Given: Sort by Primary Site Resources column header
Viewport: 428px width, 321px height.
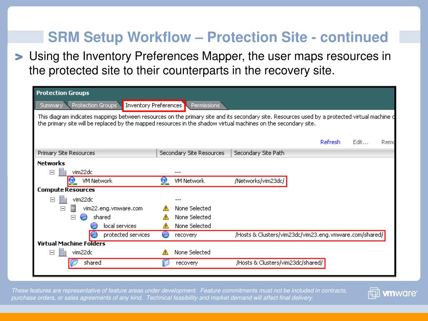Looking at the screenshot, I should click(x=96, y=153).
